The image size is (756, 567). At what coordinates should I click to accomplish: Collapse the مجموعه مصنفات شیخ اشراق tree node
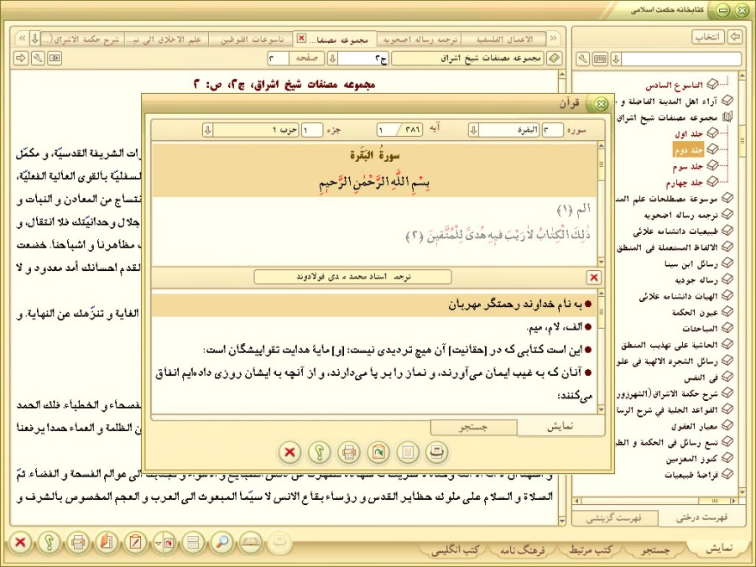(x=727, y=117)
